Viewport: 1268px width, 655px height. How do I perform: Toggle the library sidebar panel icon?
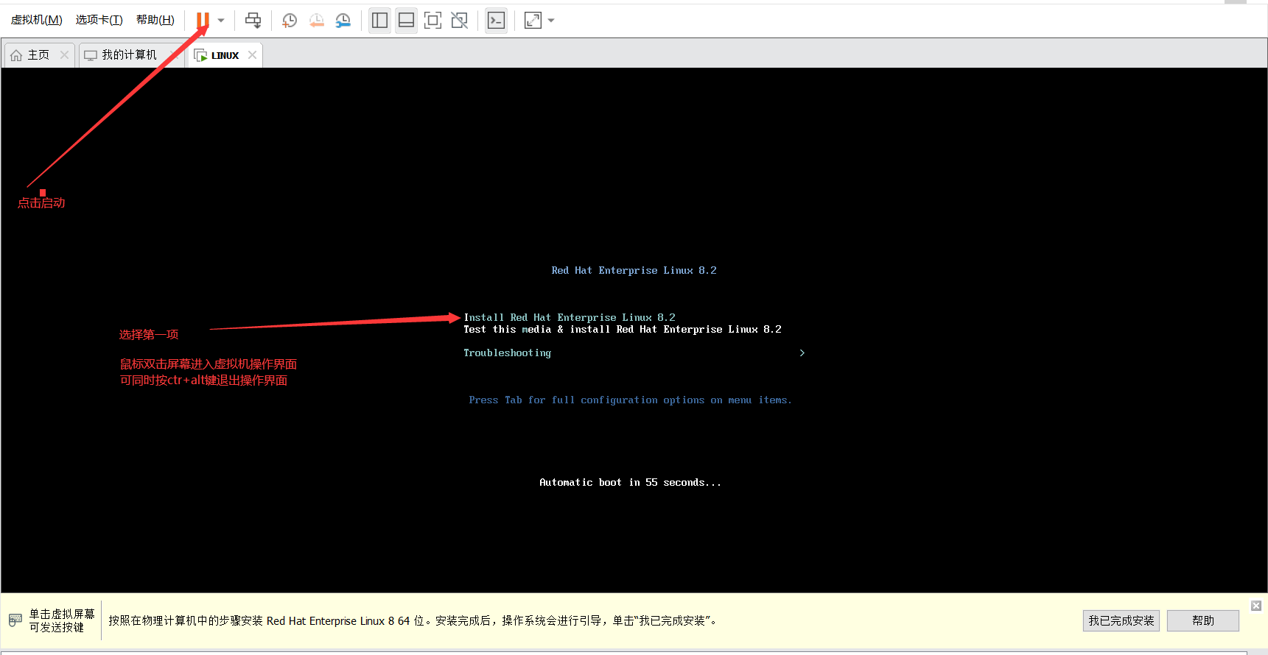tap(379, 21)
